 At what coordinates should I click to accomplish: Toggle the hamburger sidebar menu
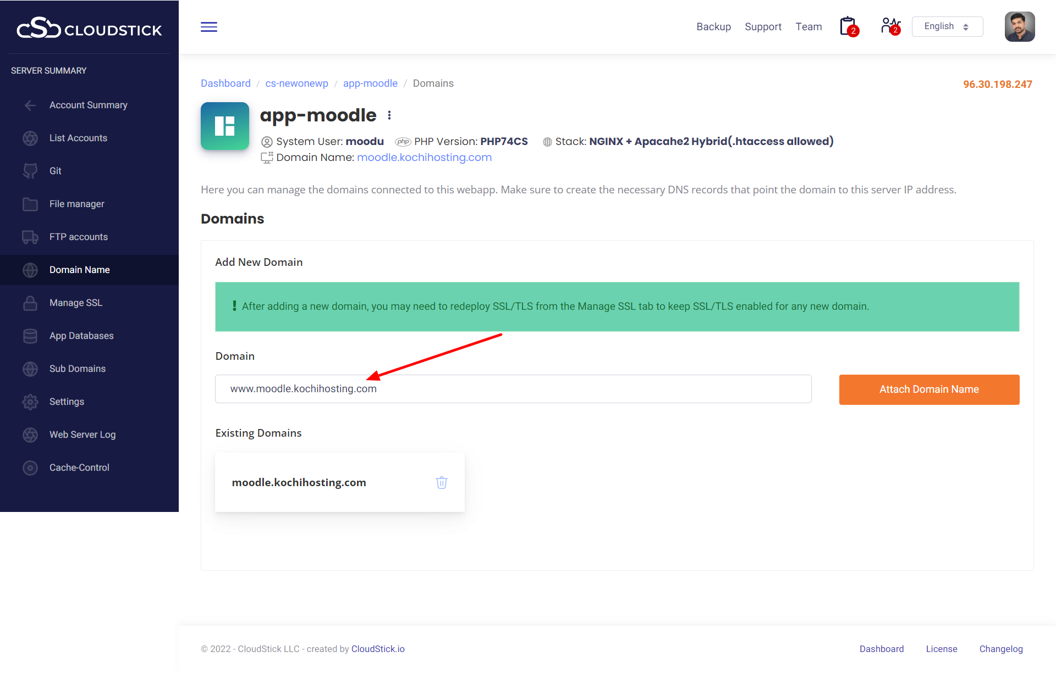click(x=209, y=27)
